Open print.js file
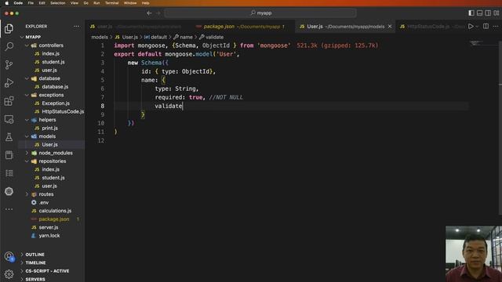 tap(51, 128)
